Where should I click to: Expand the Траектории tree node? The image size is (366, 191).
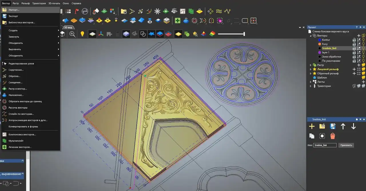(x=311, y=86)
